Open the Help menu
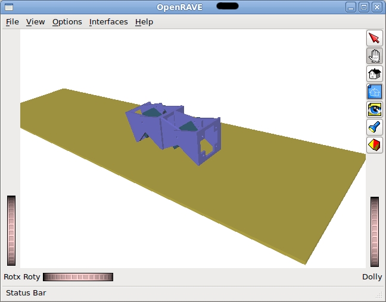386x302 pixels. (144, 22)
